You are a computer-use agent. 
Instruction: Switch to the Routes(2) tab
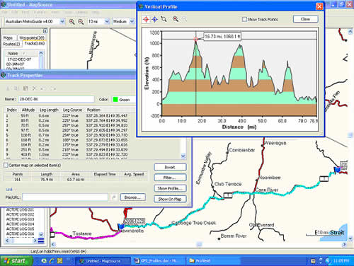[11, 44]
